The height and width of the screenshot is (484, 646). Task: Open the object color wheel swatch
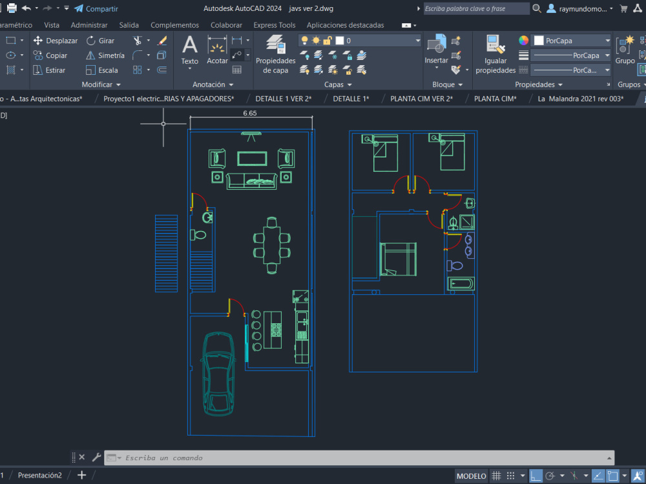point(523,40)
